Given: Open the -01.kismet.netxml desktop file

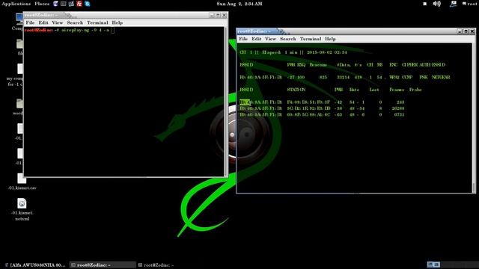Looking at the screenshot, I should click(x=22, y=209).
